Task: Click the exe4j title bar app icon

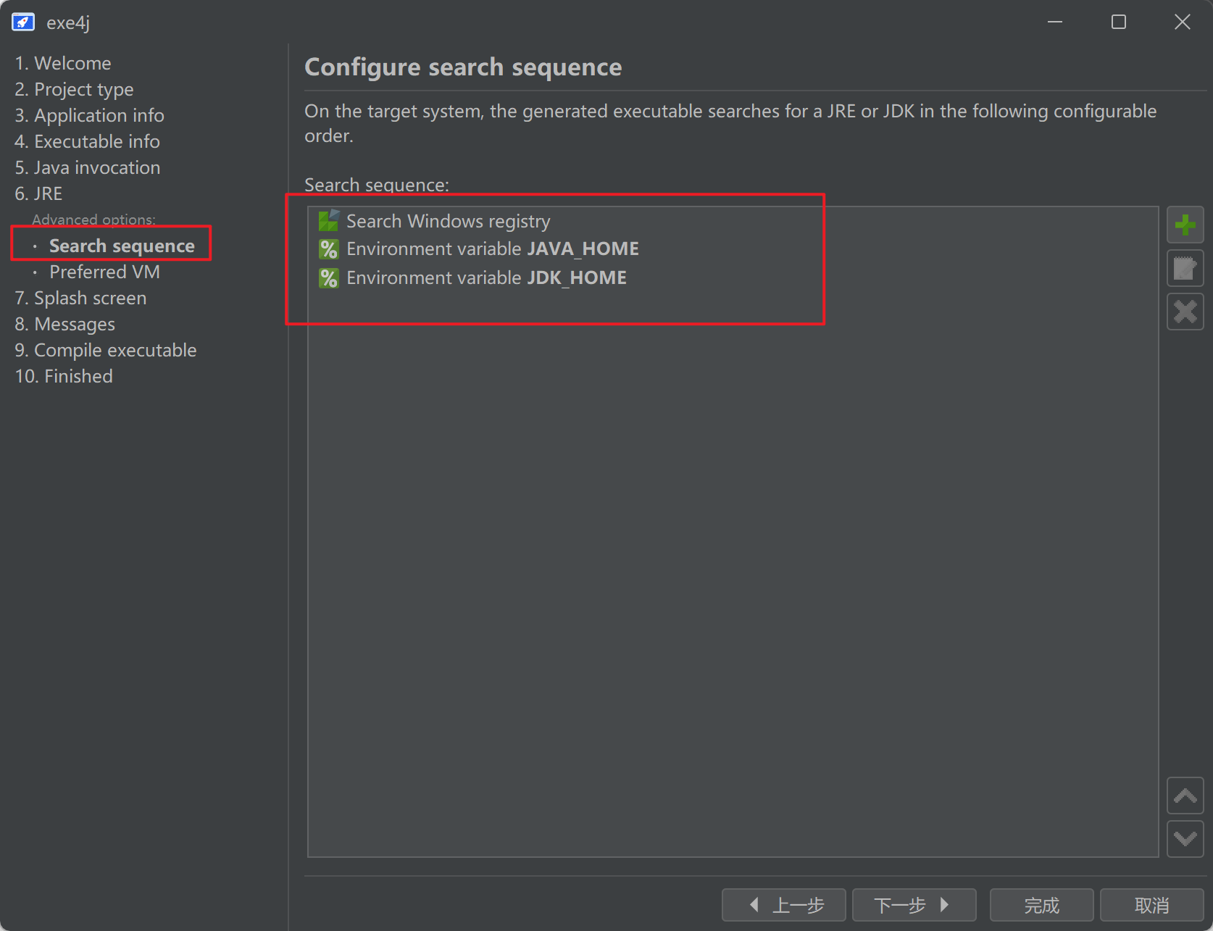Action: 23,22
